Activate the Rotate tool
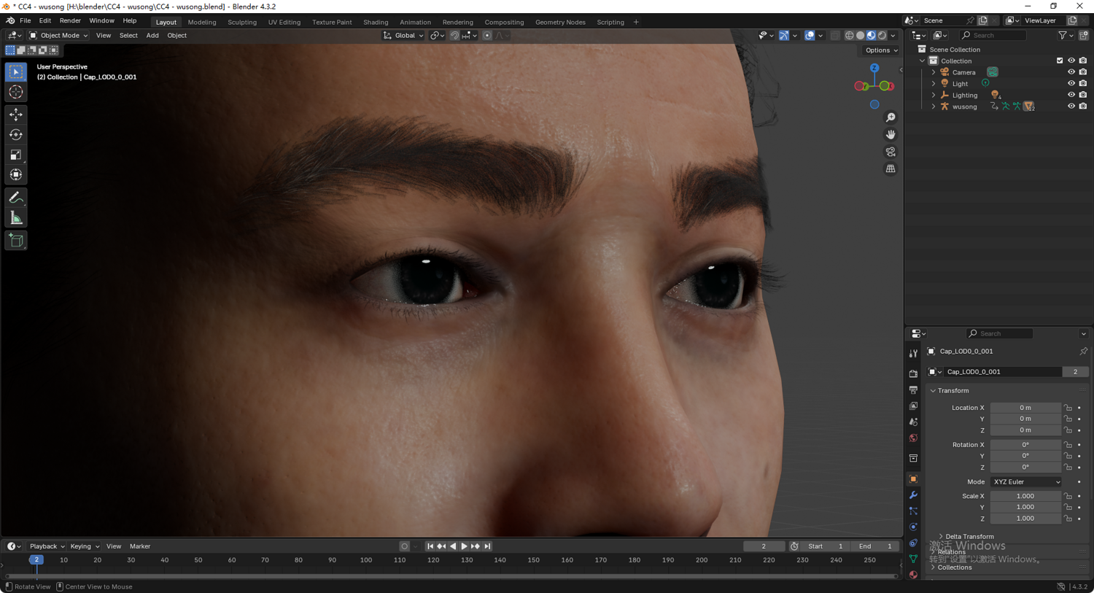Screen dimensions: 1094x593 click(x=16, y=134)
